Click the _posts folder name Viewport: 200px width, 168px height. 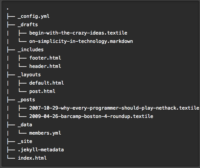coord(26,100)
